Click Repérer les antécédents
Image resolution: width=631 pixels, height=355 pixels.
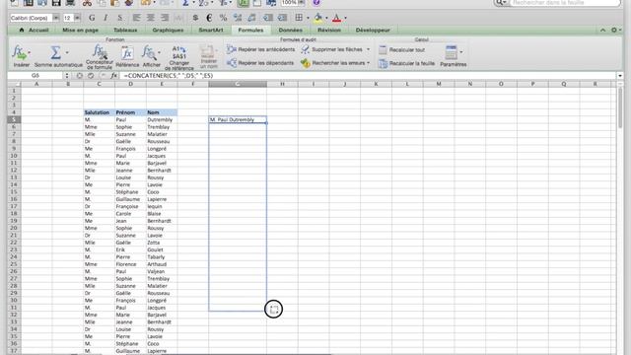[260, 49]
